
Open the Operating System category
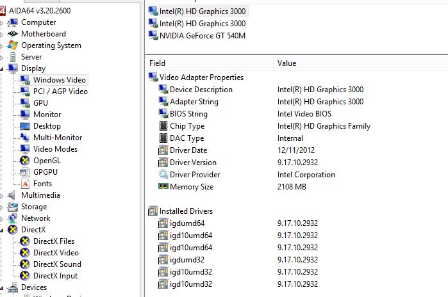(x=51, y=45)
